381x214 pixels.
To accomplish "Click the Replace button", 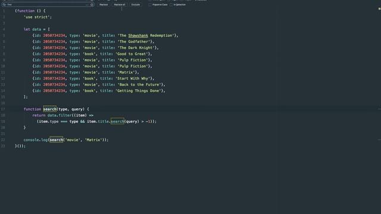I will (x=104, y=5).
